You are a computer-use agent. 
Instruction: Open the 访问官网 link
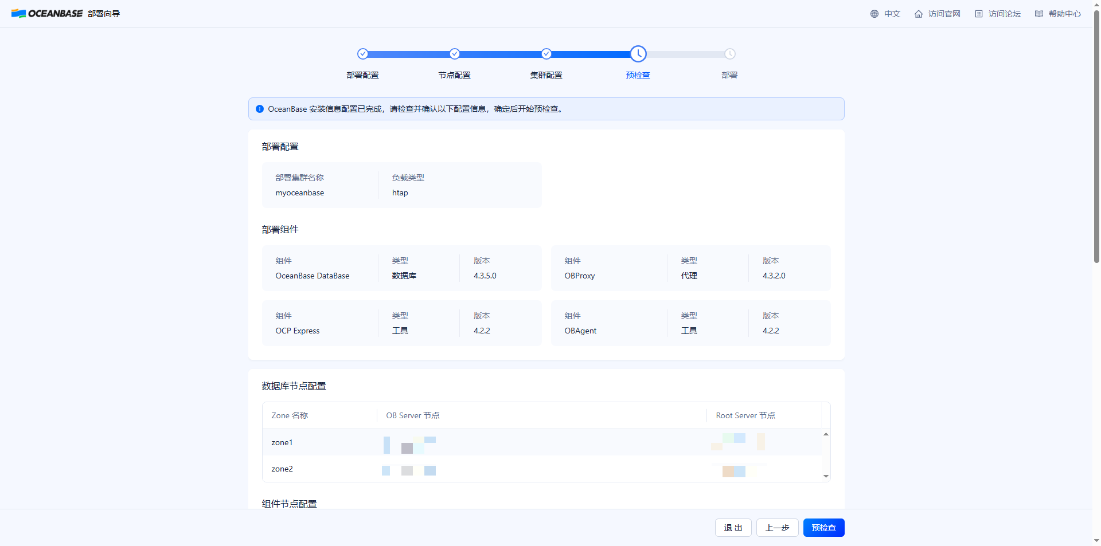(944, 14)
